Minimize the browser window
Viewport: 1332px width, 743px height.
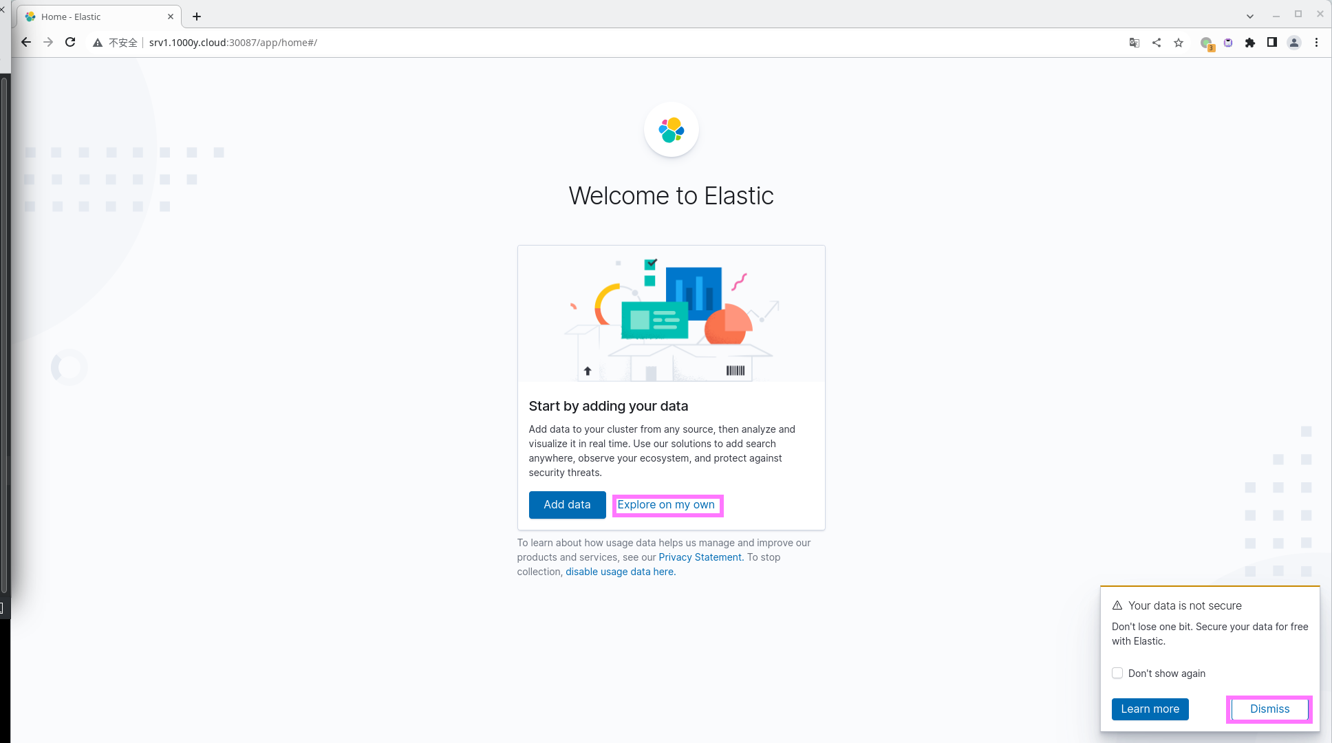point(1276,14)
